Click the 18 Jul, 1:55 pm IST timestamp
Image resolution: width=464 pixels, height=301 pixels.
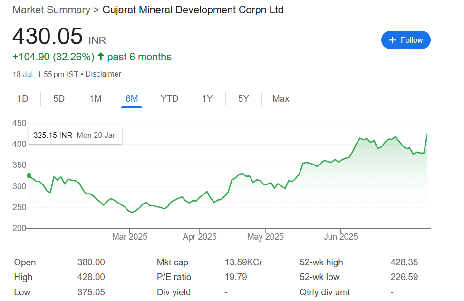pyautogui.click(x=45, y=74)
